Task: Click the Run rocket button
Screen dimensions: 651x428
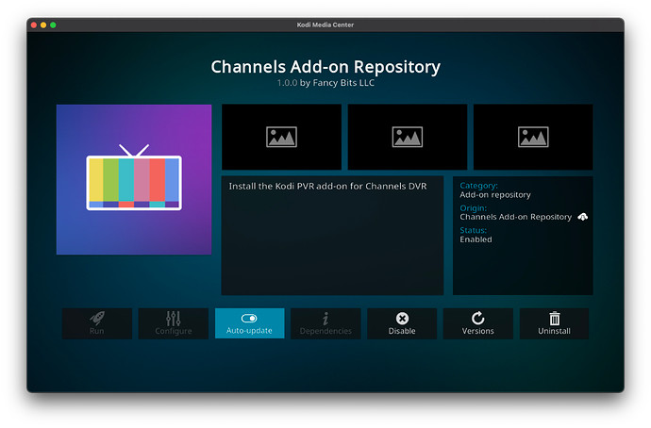Action: pos(97,323)
